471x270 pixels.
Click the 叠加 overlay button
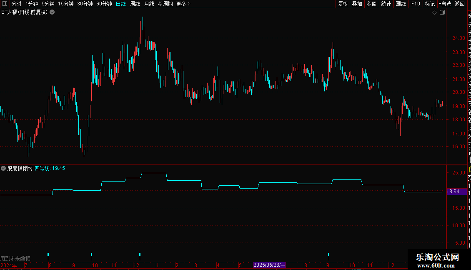[357, 4]
